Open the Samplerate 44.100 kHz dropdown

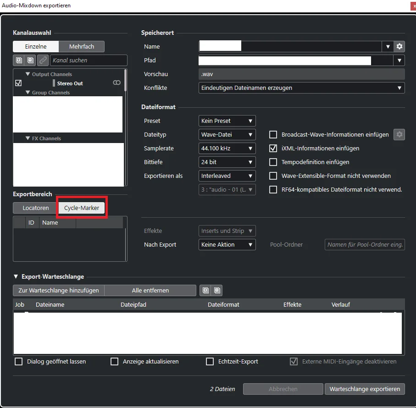(x=227, y=149)
